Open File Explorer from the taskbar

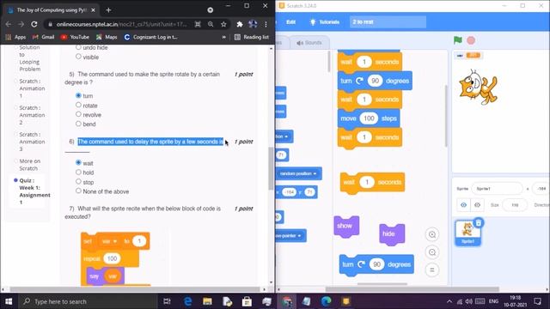pyautogui.click(x=207, y=301)
